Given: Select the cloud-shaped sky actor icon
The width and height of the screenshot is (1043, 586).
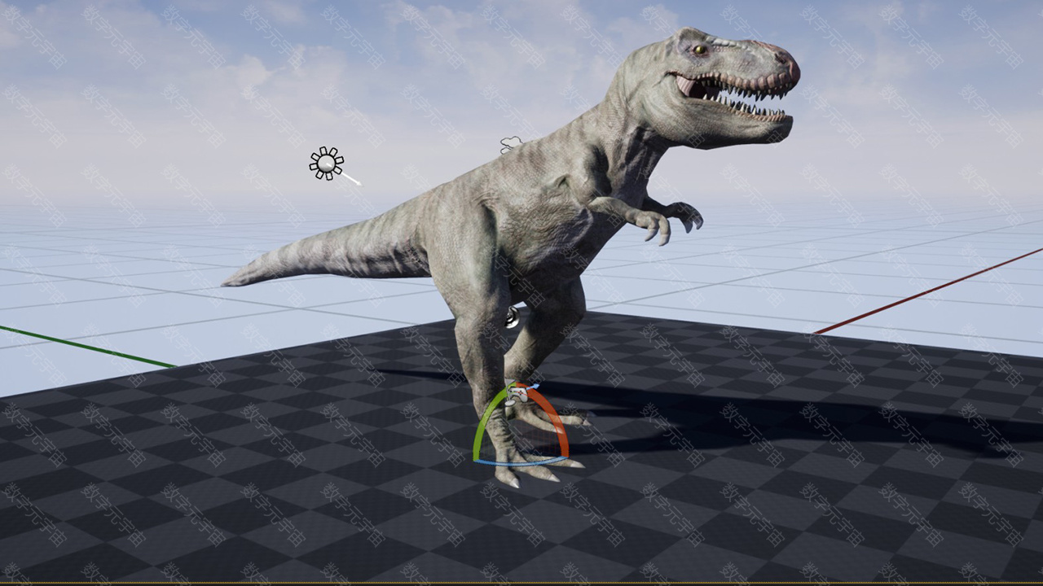Looking at the screenshot, I should click(x=511, y=145).
